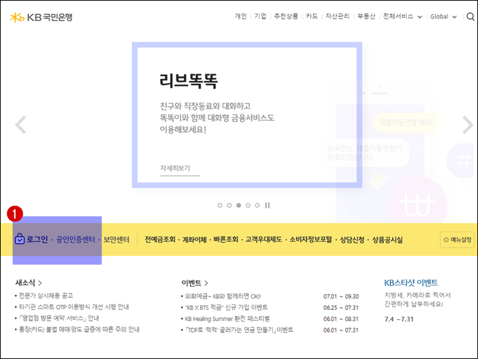The width and height of the screenshot is (478, 359).
Task: Go to 계좌이체
Action: [x=195, y=239]
